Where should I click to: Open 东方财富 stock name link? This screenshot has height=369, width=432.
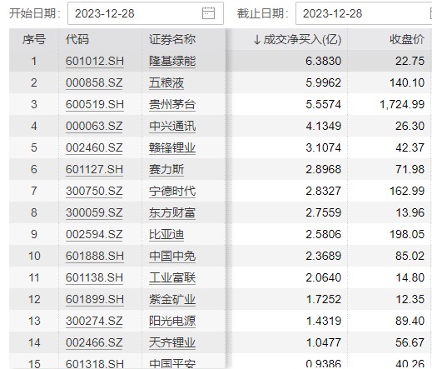tap(172, 212)
